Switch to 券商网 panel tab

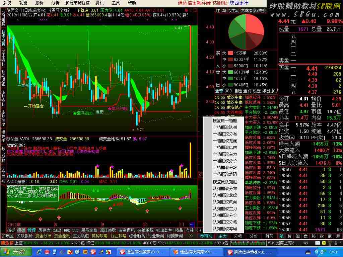(206, 236)
